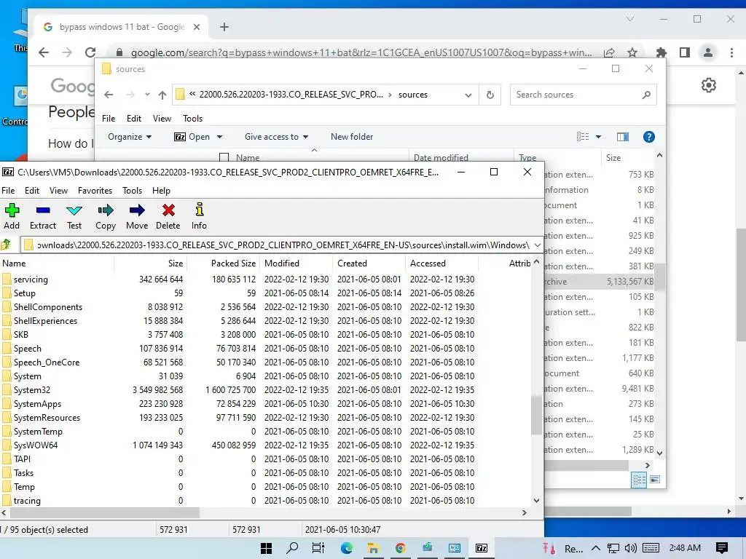Open a new Chrome tab

[x=224, y=27]
